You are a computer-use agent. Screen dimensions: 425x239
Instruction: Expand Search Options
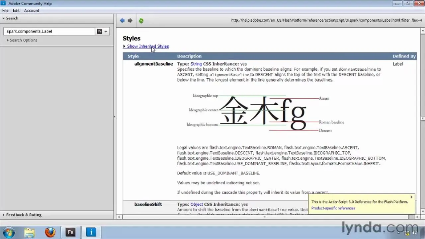pos(22,40)
